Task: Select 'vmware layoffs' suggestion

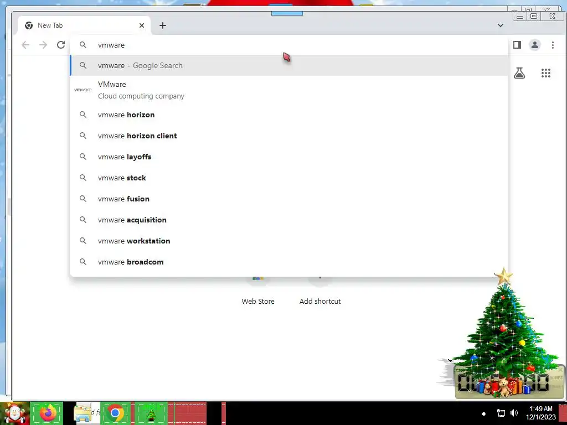Action: [x=289, y=157]
